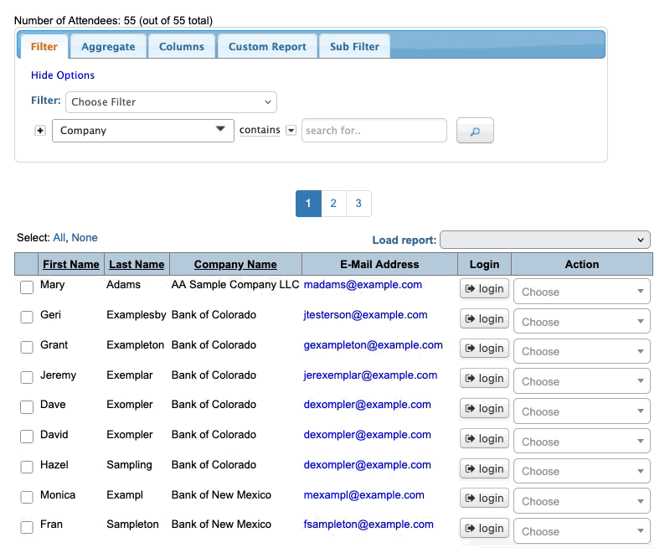This screenshot has width=670, height=548.
Task: Click the Hide Options link
Action: pyautogui.click(x=63, y=75)
